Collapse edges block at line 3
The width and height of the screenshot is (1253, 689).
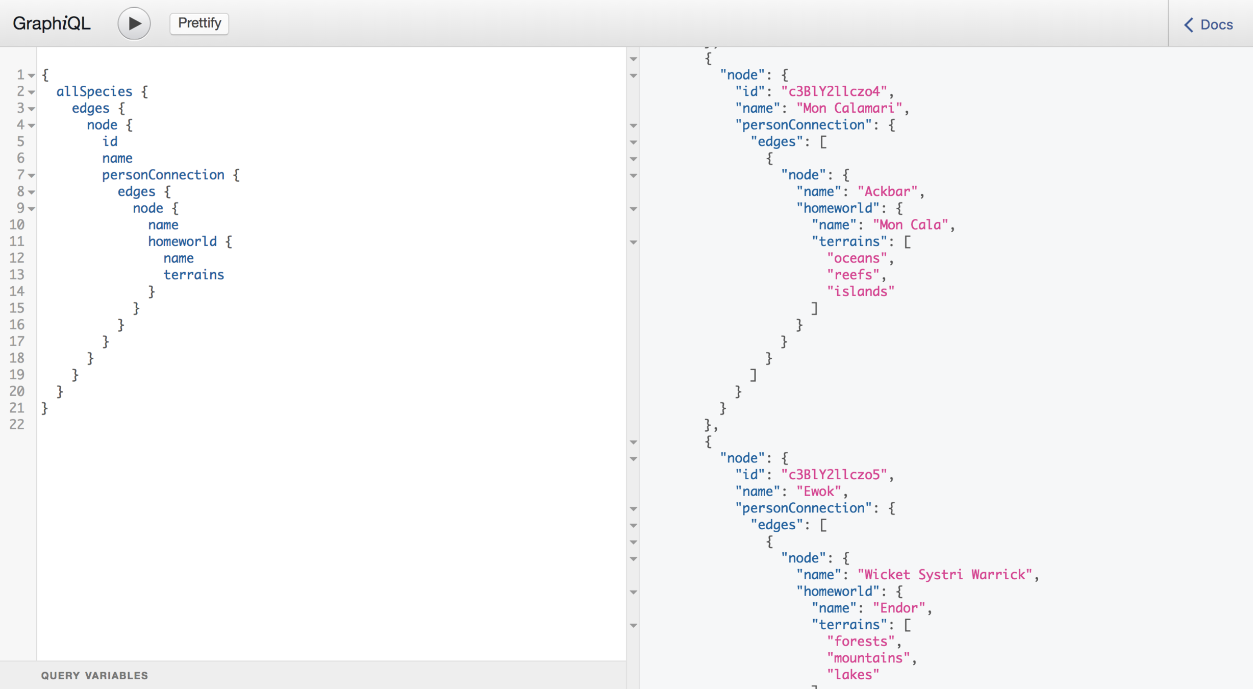pos(32,109)
